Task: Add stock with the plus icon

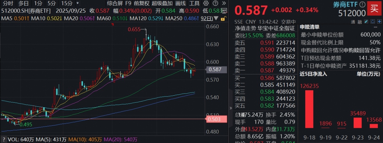Action: [378, 22]
